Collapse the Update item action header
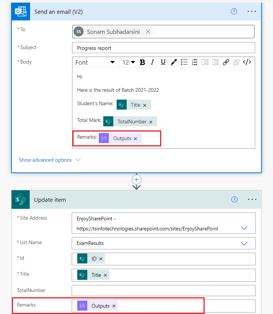 136,200
